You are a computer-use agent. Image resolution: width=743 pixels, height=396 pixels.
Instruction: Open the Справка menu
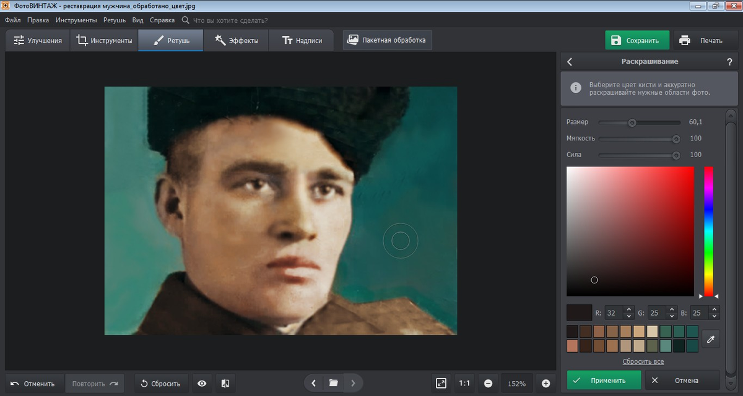[x=162, y=20]
